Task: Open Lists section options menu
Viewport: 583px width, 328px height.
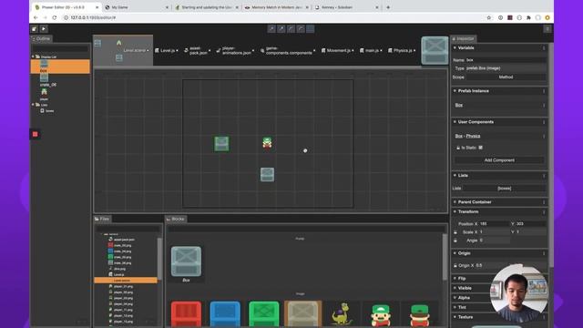Action: (x=544, y=176)
